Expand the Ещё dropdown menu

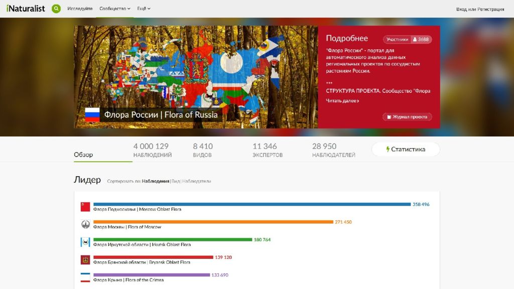[x=144, y=9]
